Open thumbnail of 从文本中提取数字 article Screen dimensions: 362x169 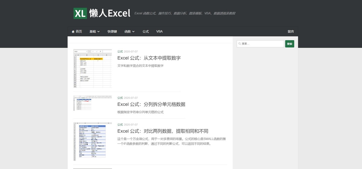click(x=93, y=69)
